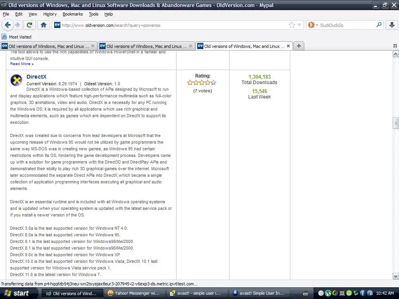Open the Bookmarks menu
The image size is (399, 299).
[x=73, y=14]
